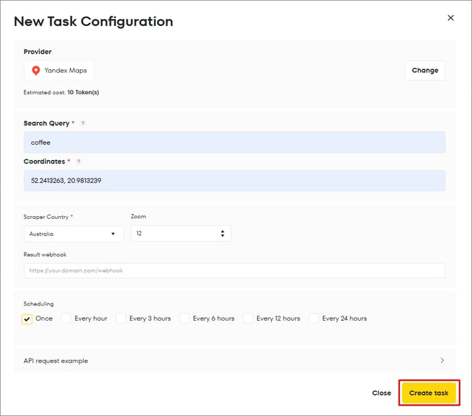Expand the API request example section

coord(235,360)
